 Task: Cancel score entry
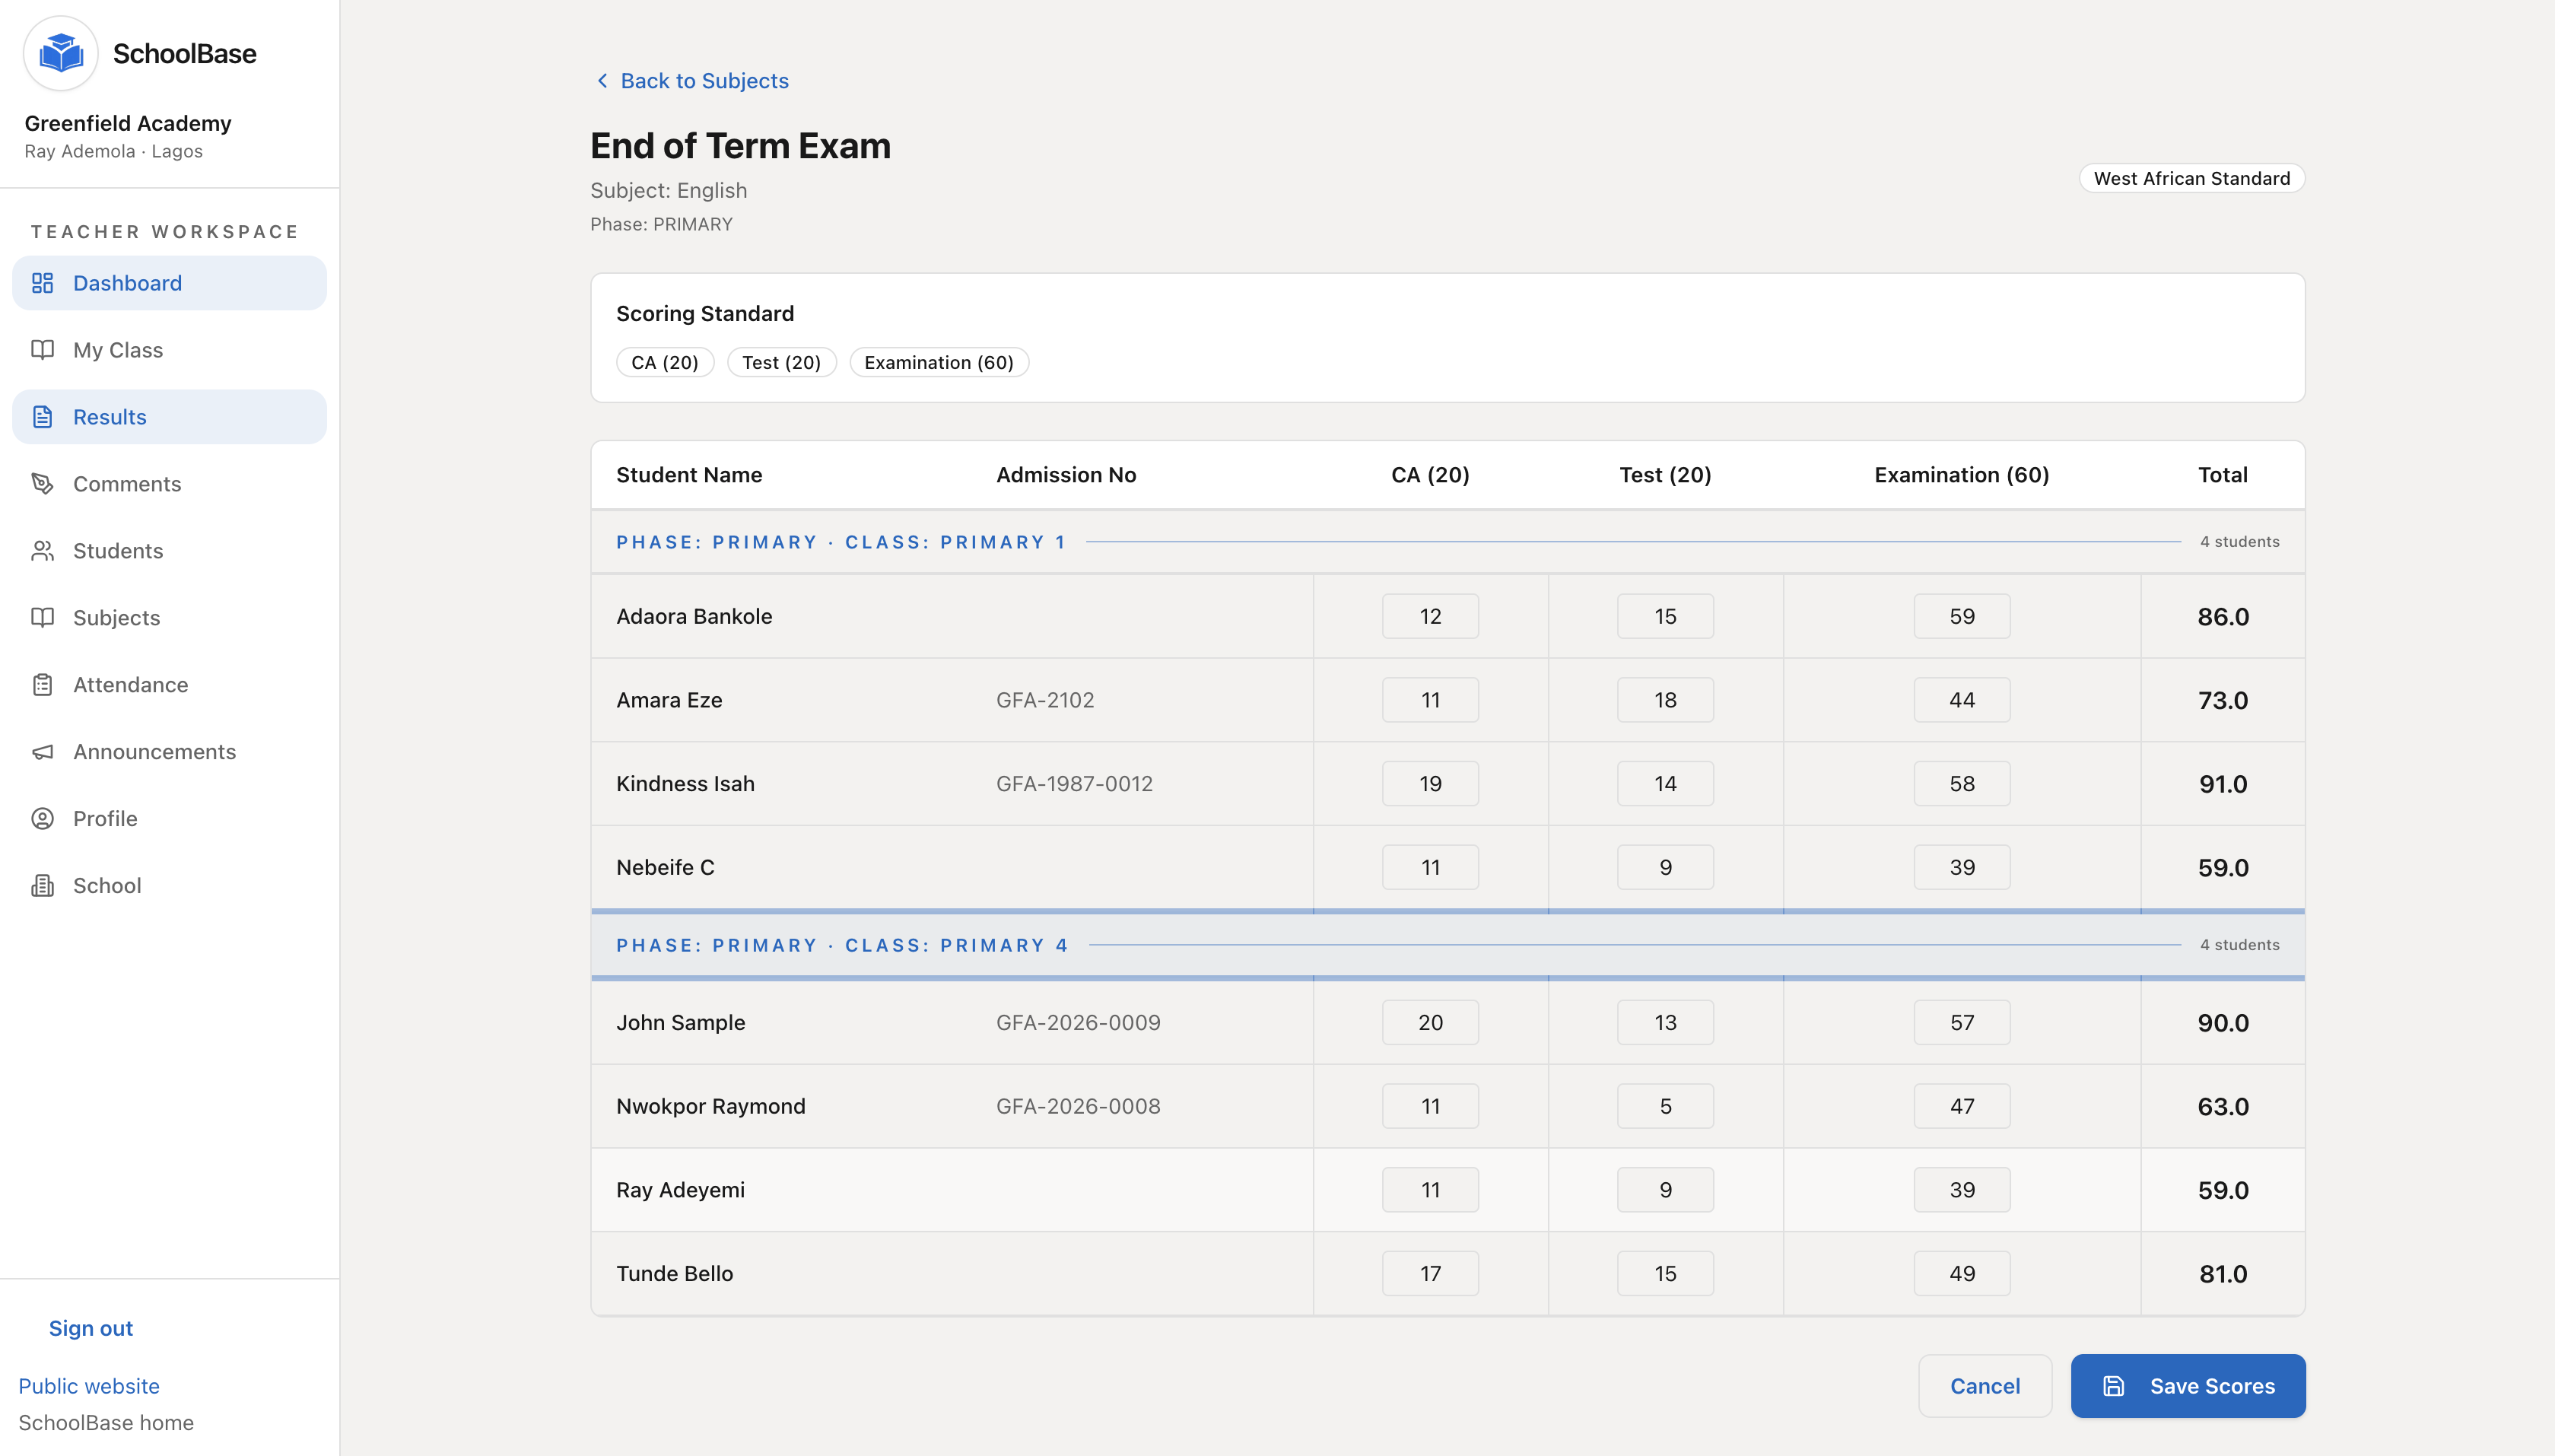[1985, 1386]
